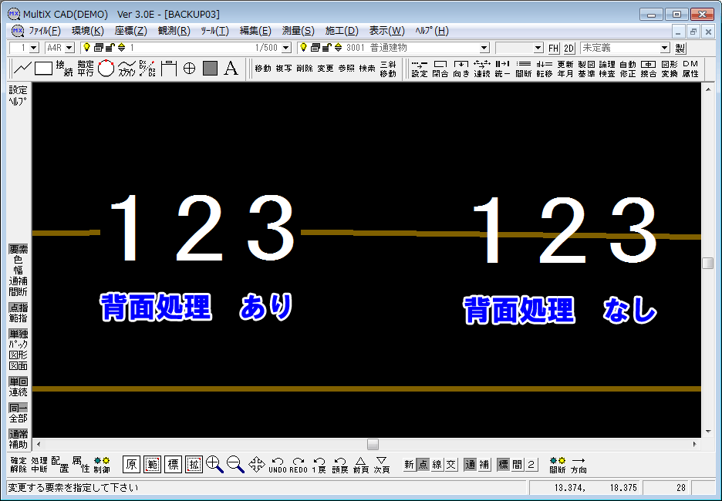Viewport: 722px width, 501px height.
Task: Click the 検索 search button
Action: tap(367, 69)
